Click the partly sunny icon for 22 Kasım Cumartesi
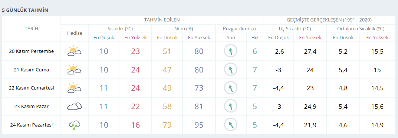 click(74, 88)
